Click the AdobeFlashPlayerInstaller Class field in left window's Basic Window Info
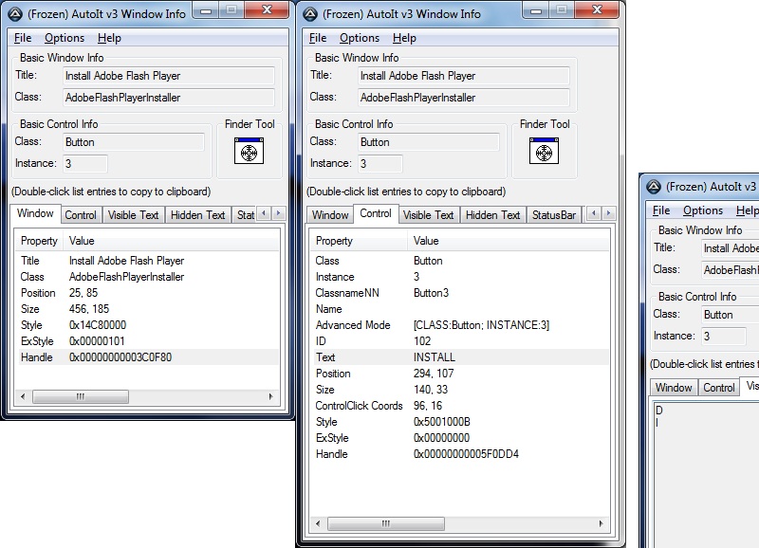The height and width of the screenshot is (548, 759). coord(169,98)
